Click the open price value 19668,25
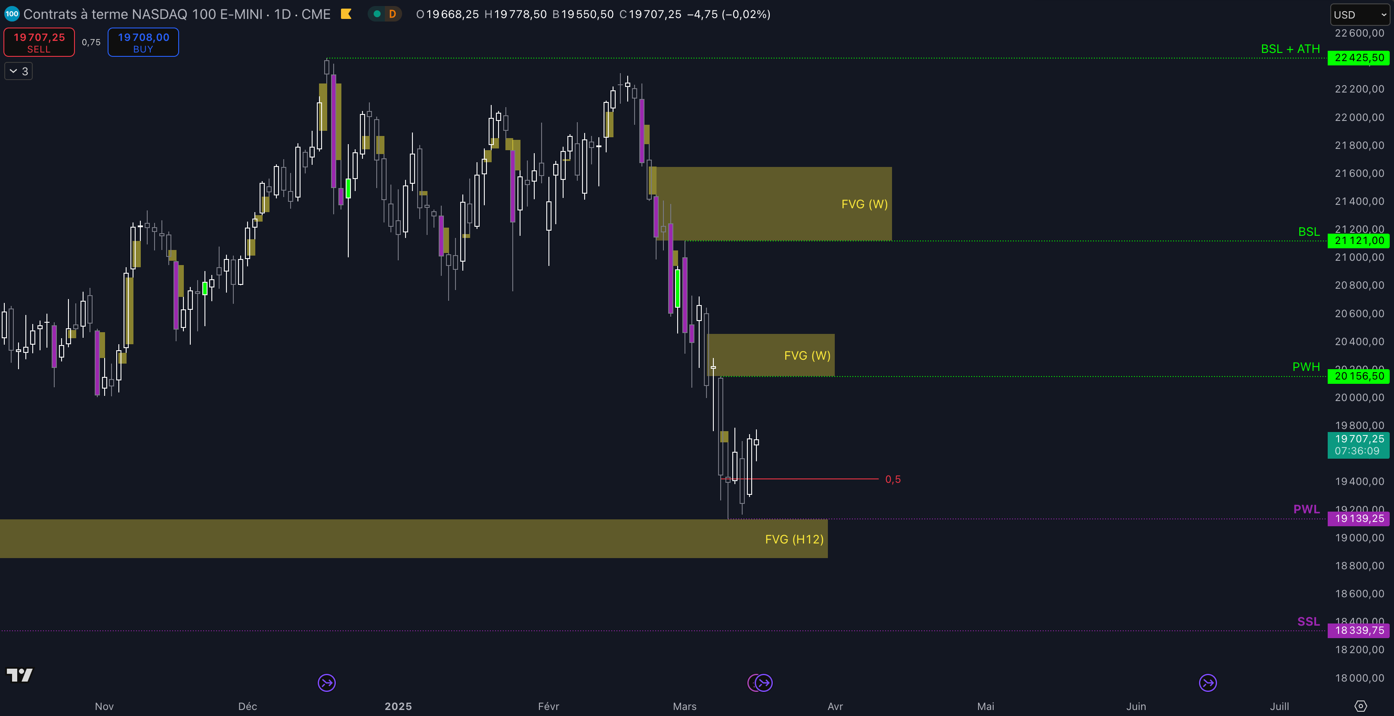 pyautogui.click(x=452, y=14)
